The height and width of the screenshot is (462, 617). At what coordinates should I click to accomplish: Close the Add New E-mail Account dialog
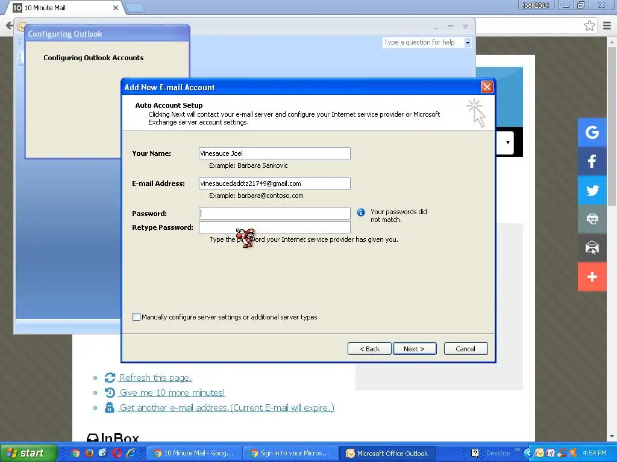coord(487,87)
